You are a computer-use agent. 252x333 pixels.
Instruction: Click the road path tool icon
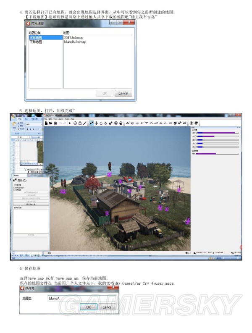pyautogui.click(x=184, y=123)
